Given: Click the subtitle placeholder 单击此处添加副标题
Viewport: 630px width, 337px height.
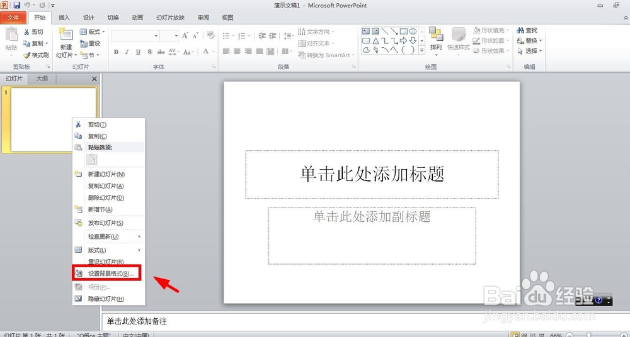Looking at the screenshot, I should 372,236.
